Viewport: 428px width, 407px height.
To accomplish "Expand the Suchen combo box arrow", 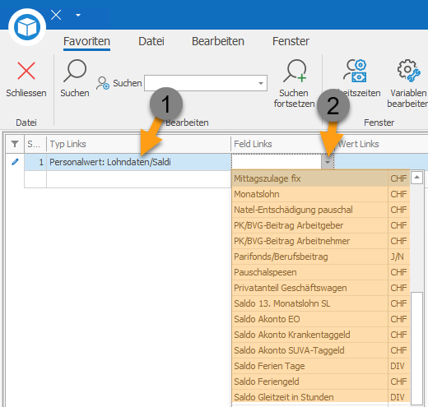I will 261,83.
